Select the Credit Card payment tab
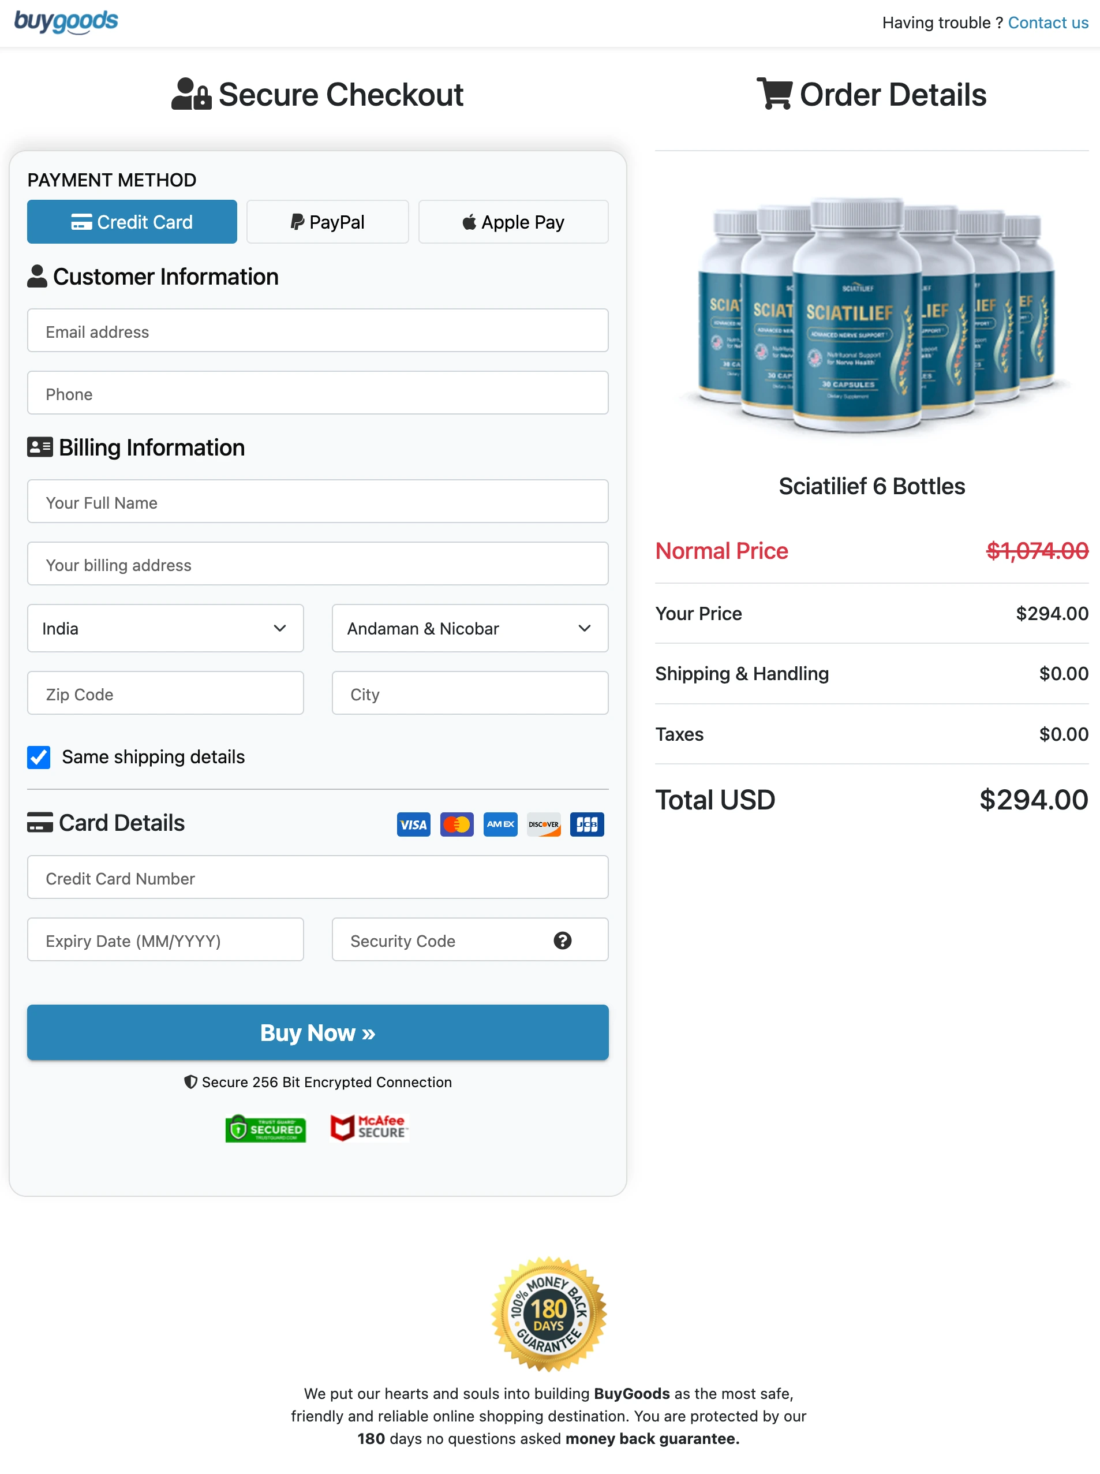1100x1474 pixels. (132, 222)
